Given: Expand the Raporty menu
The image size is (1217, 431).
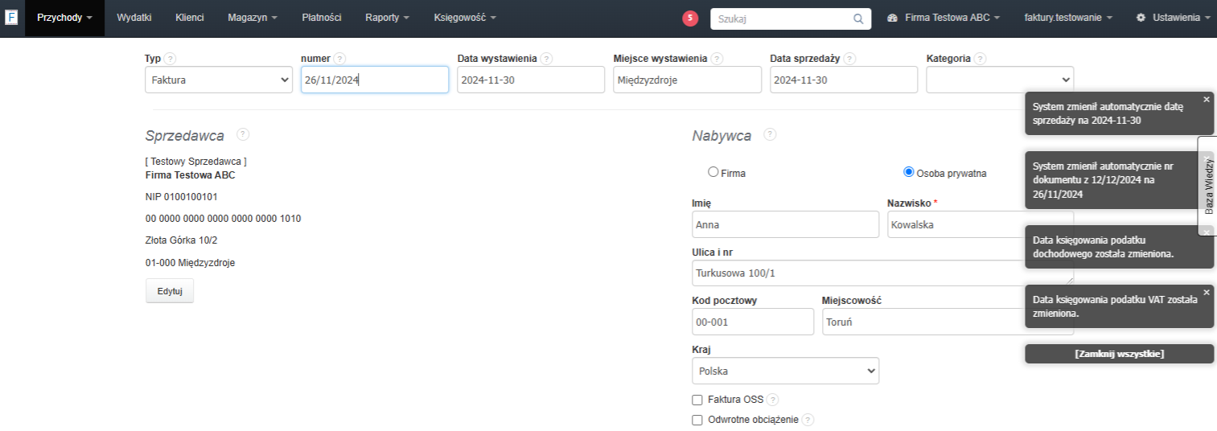Looking at the screenshot, I should click(x=387, y=17).
